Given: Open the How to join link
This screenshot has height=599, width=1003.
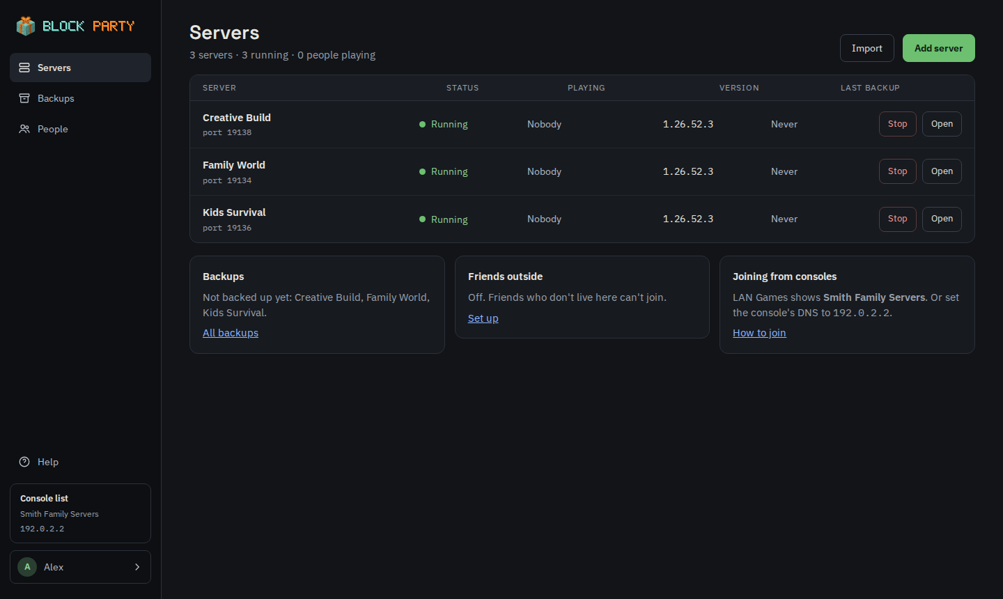Looking at the screenshot, I should (759, 333).
